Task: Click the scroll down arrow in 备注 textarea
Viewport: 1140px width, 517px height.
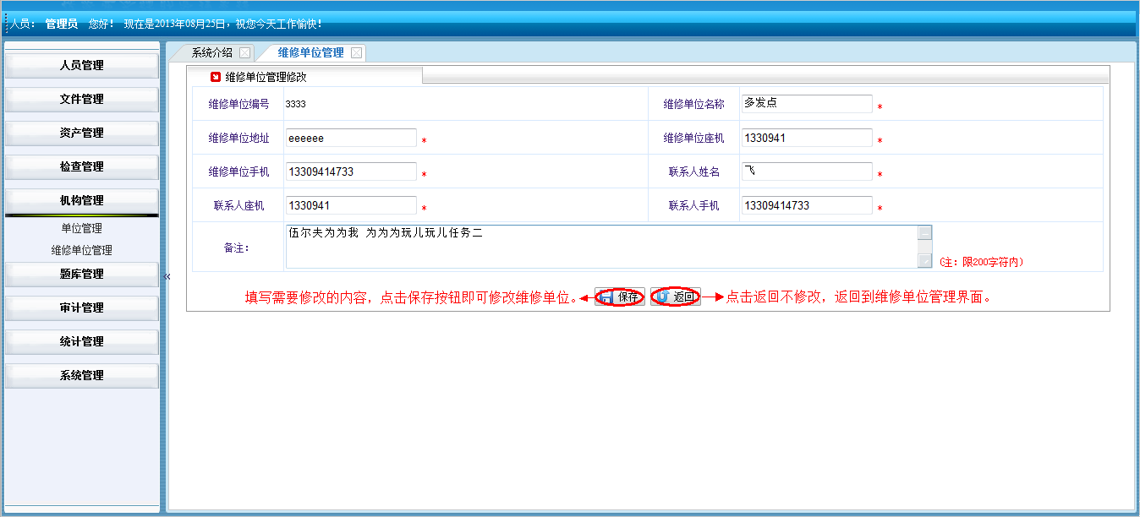Action: coord(925,261)
